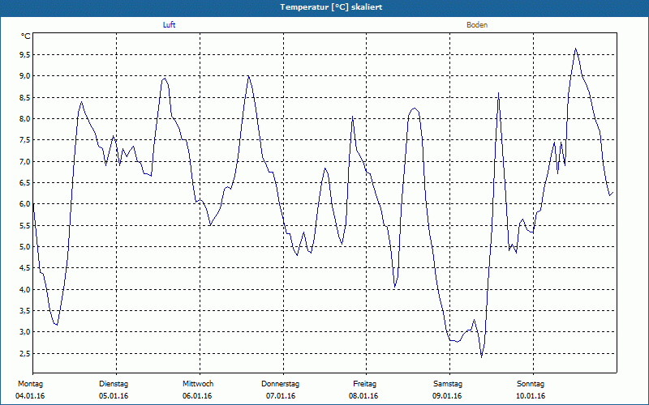
Task: Click the 3,5 y-axis value
Action: (26, 311)
